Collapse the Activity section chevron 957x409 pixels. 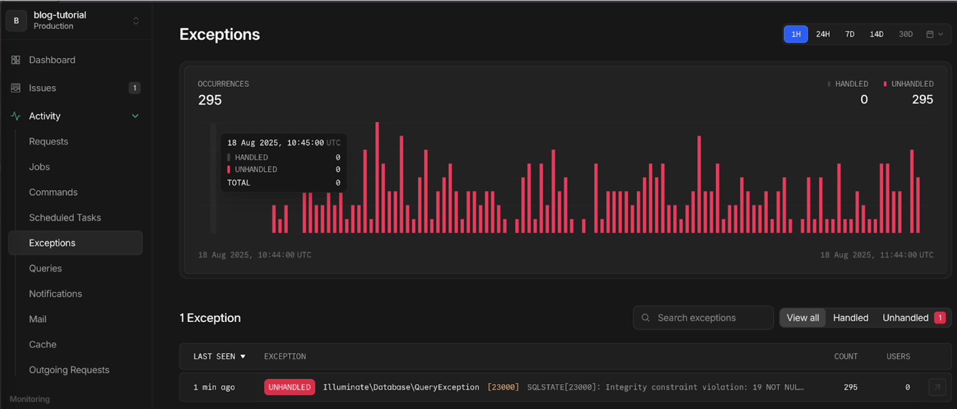(x=135, y=116)
